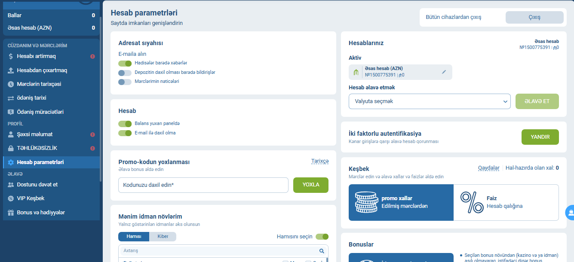Switch to the Kiber tab
Viewport: 574px width, 262px height.
163,237
